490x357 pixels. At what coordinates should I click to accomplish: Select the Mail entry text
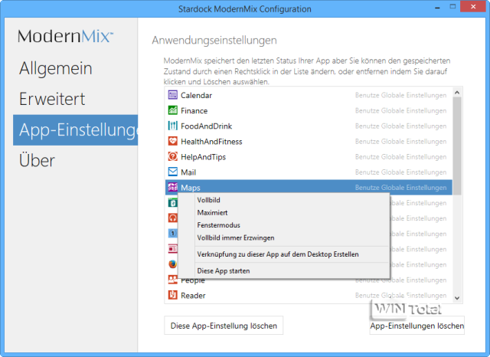tap(188, 172)
